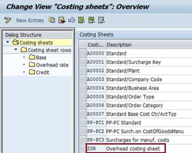192x153 pixels.
Task: Click 'Standard Base Cost Ctr/ActTyp' description
Action: tap(141, 114)
